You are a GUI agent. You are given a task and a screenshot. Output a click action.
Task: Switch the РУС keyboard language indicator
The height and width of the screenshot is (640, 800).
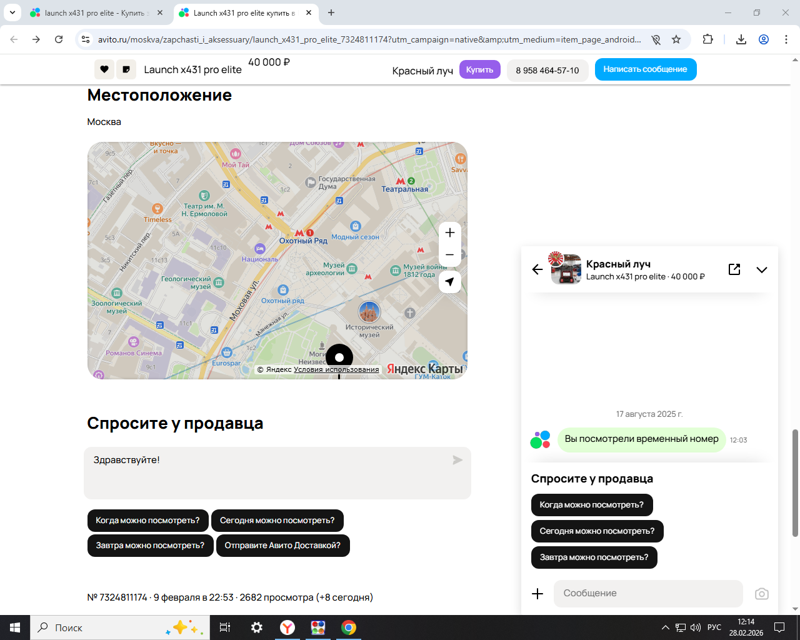coord(714,627)
